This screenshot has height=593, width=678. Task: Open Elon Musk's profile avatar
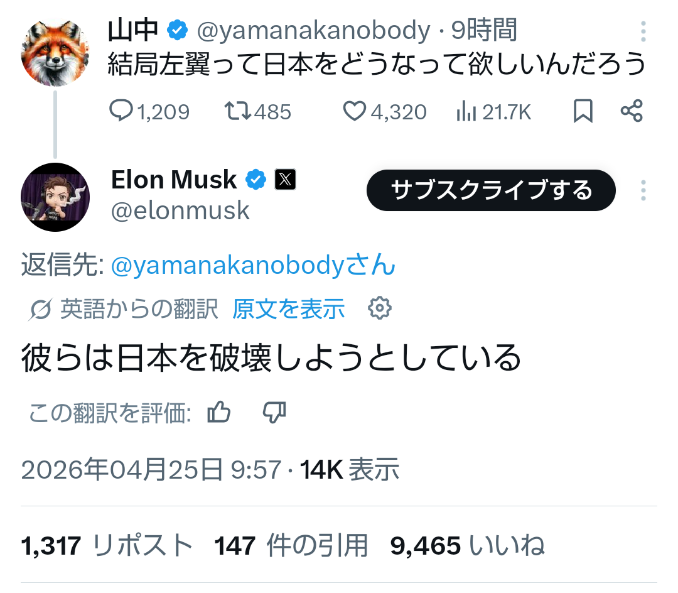pyautogui.click(x=55, y=197)
